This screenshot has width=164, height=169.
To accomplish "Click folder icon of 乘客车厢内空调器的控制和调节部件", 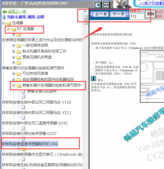I will click(x=19, y=86).
